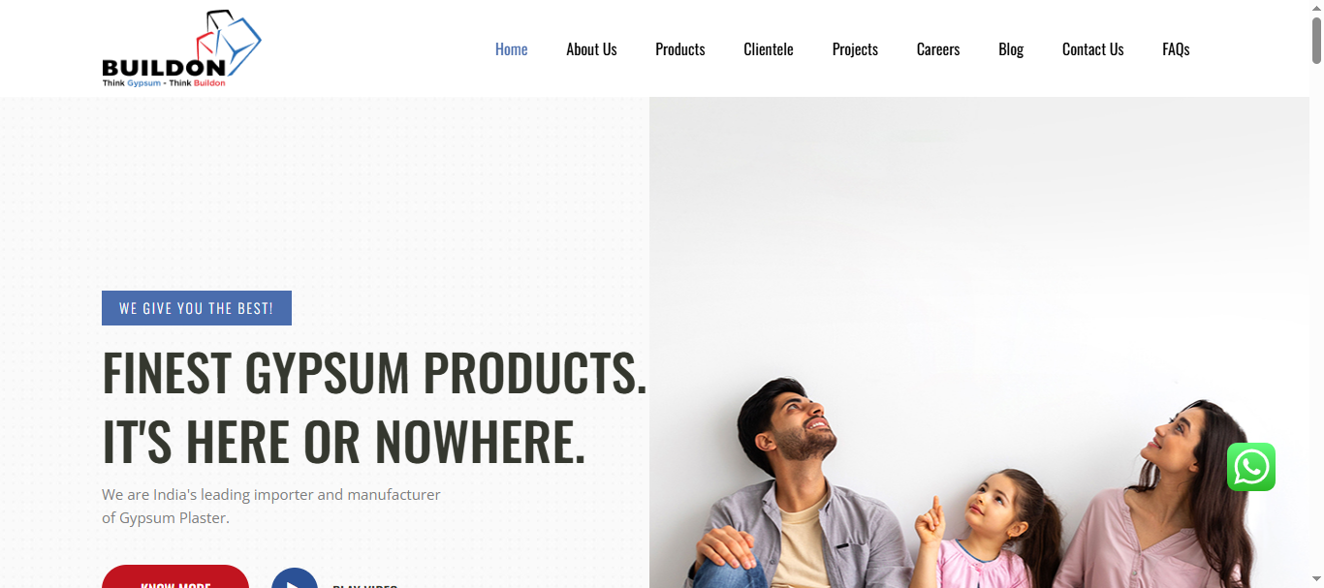
Task: Go to the Home menu item
Action: tap(512, 49)
